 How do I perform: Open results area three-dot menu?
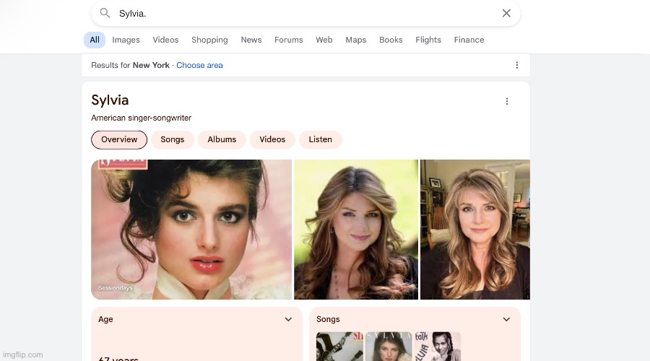tap(516, 65)
